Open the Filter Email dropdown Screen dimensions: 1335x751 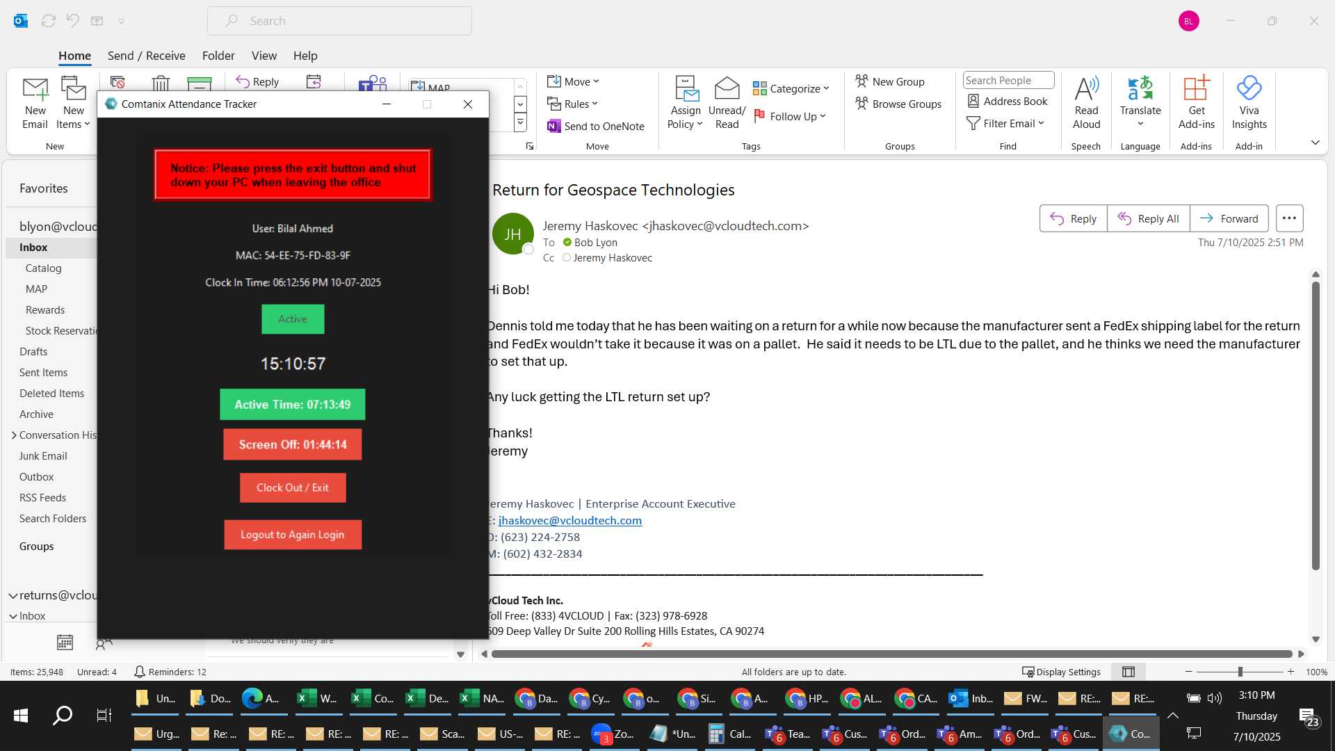coord(1005,123)
